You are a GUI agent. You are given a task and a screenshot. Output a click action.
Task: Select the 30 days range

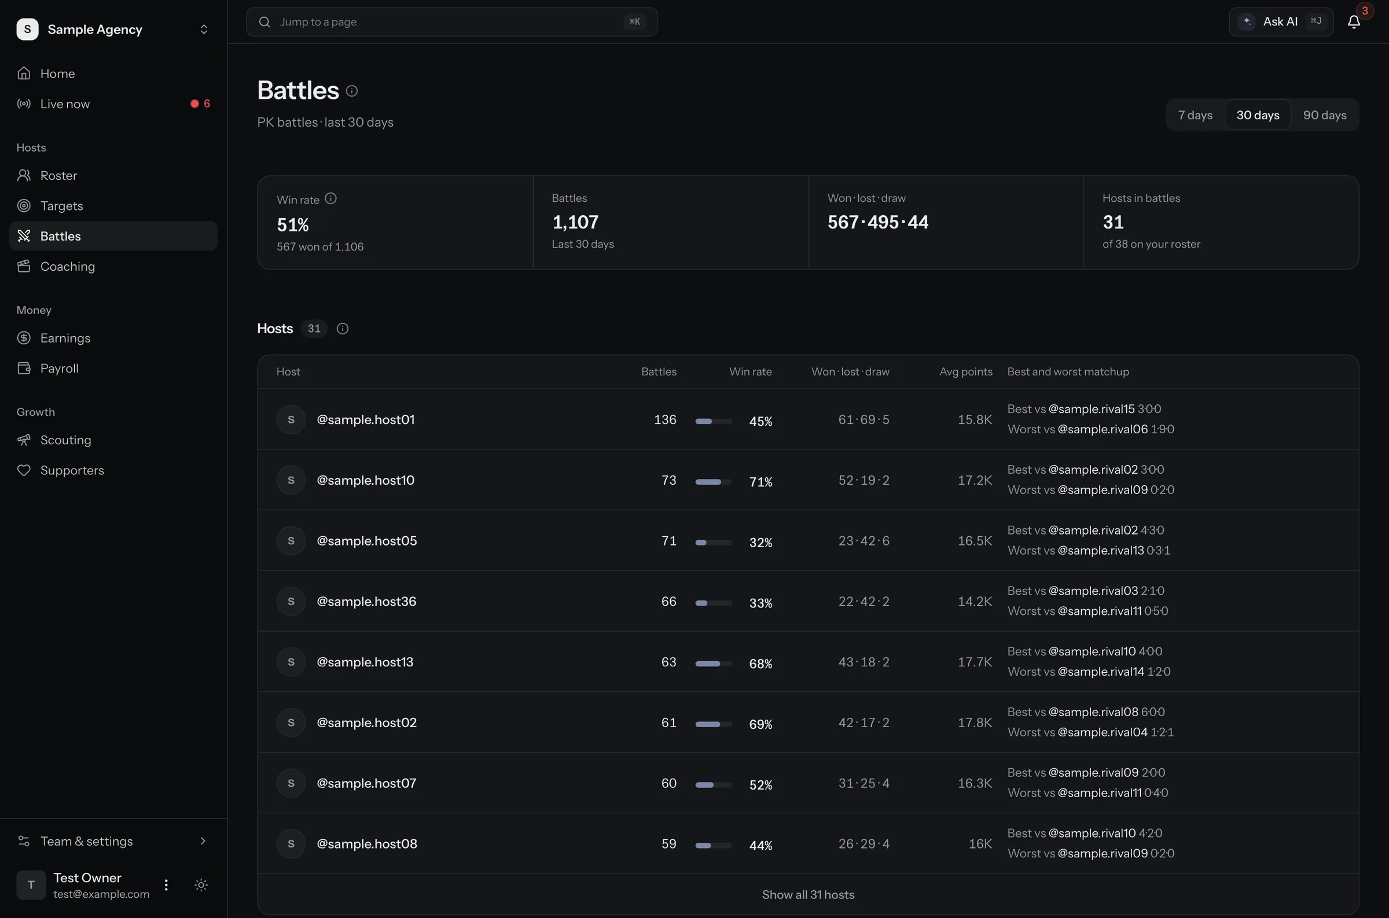tap(1258, 115)
